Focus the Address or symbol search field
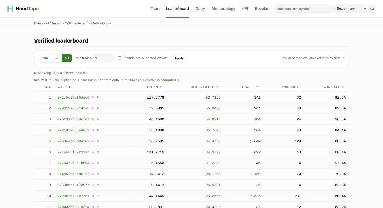 (303, 9)
